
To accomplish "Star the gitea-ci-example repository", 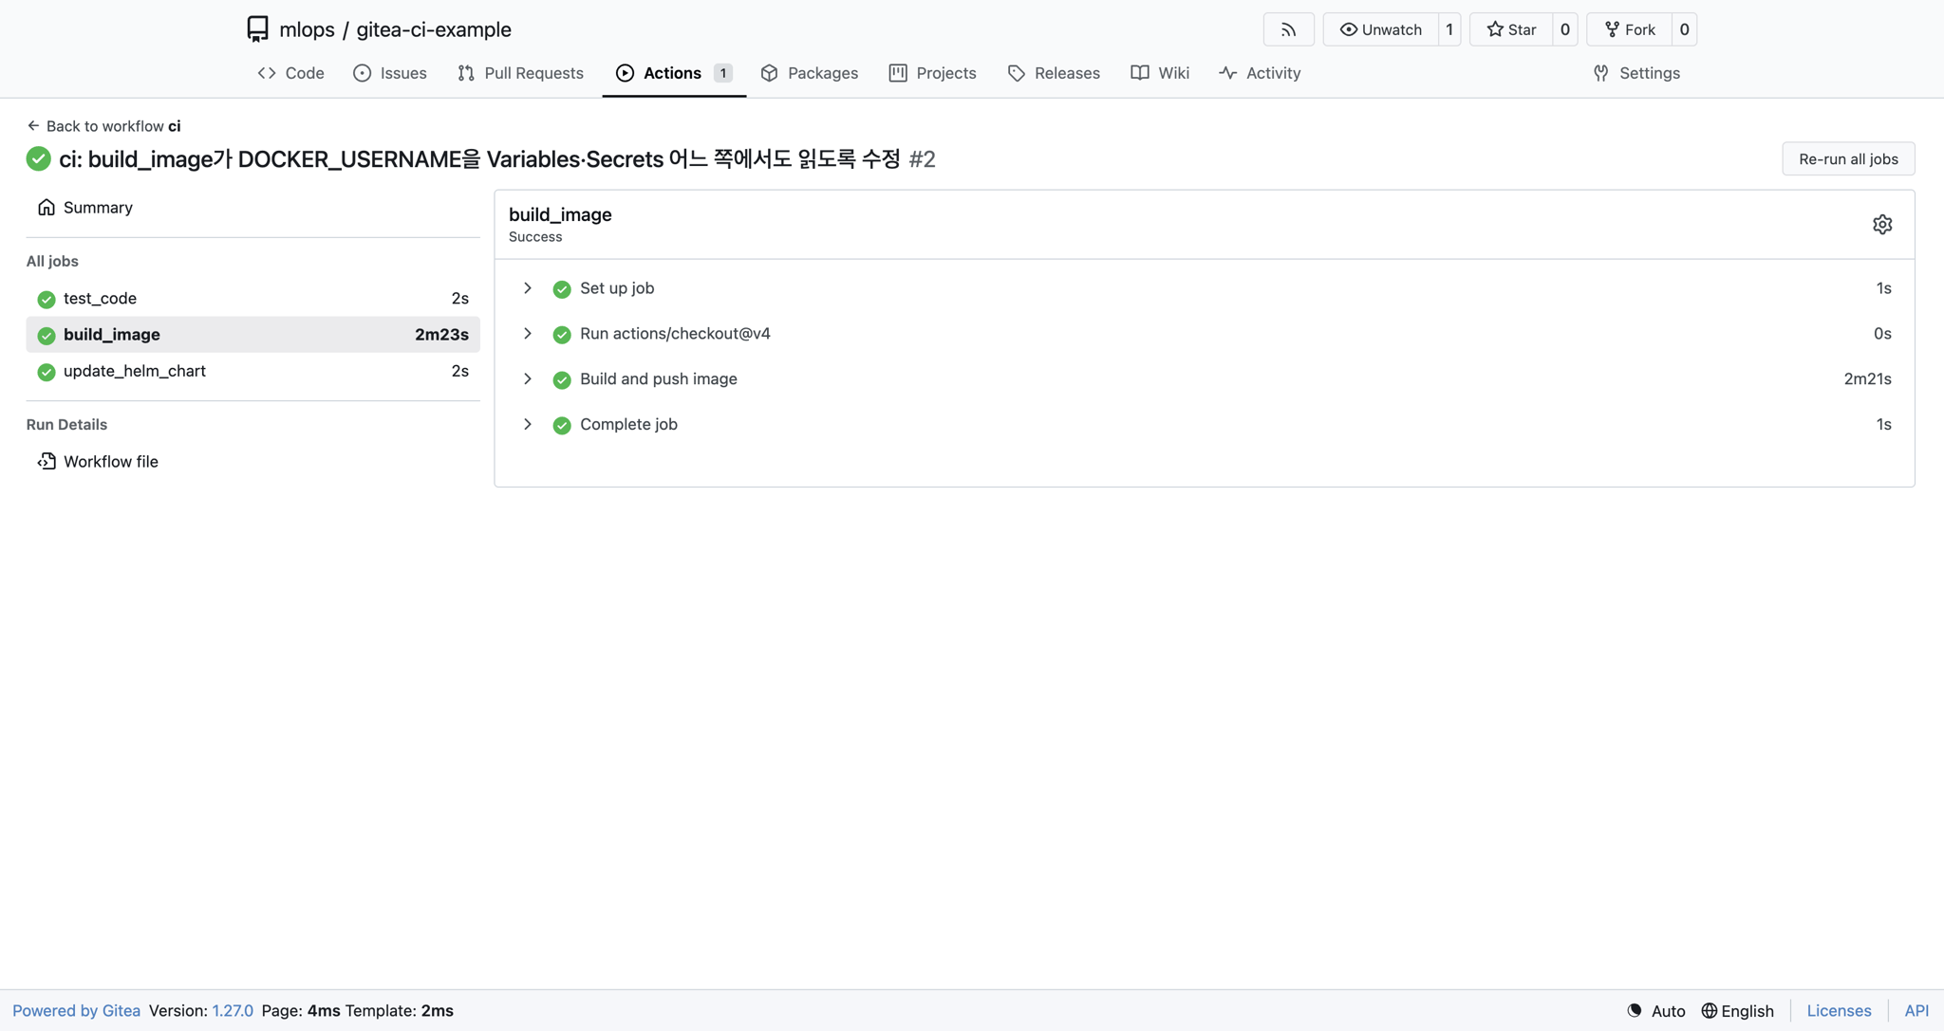I will click(x=1511, y=29).
